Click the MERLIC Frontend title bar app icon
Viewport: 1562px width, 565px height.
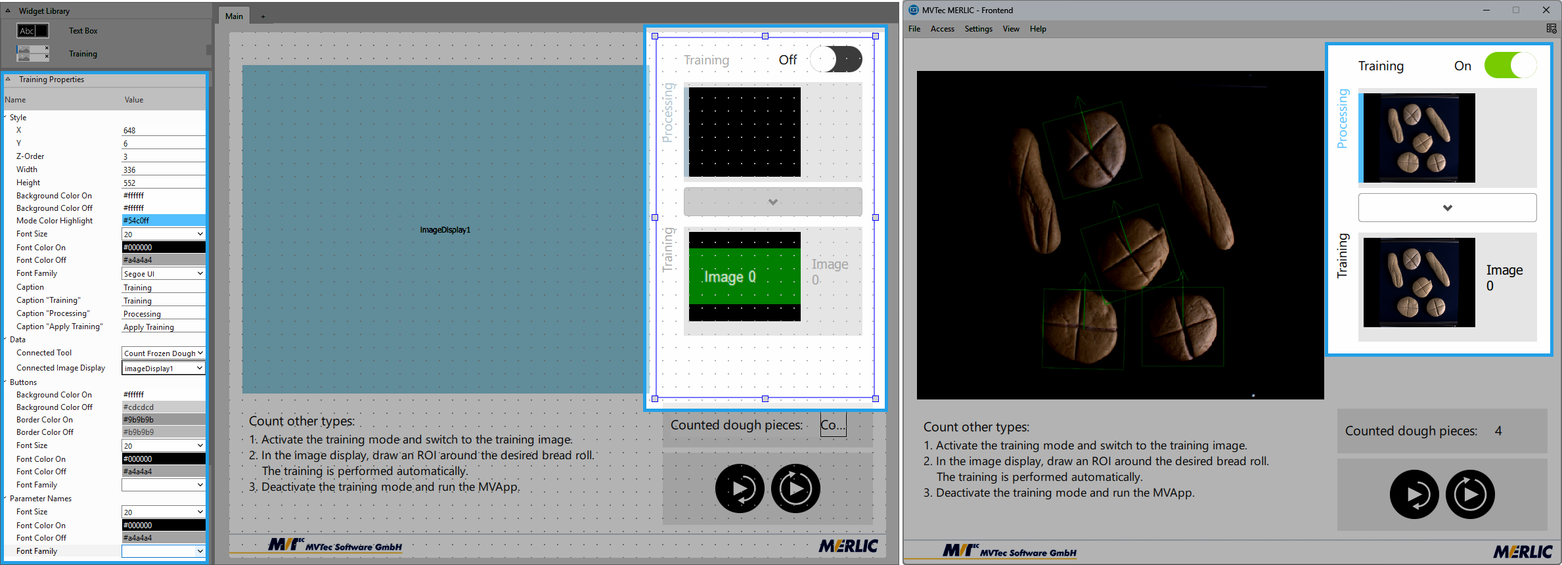(x=913, y=11)
